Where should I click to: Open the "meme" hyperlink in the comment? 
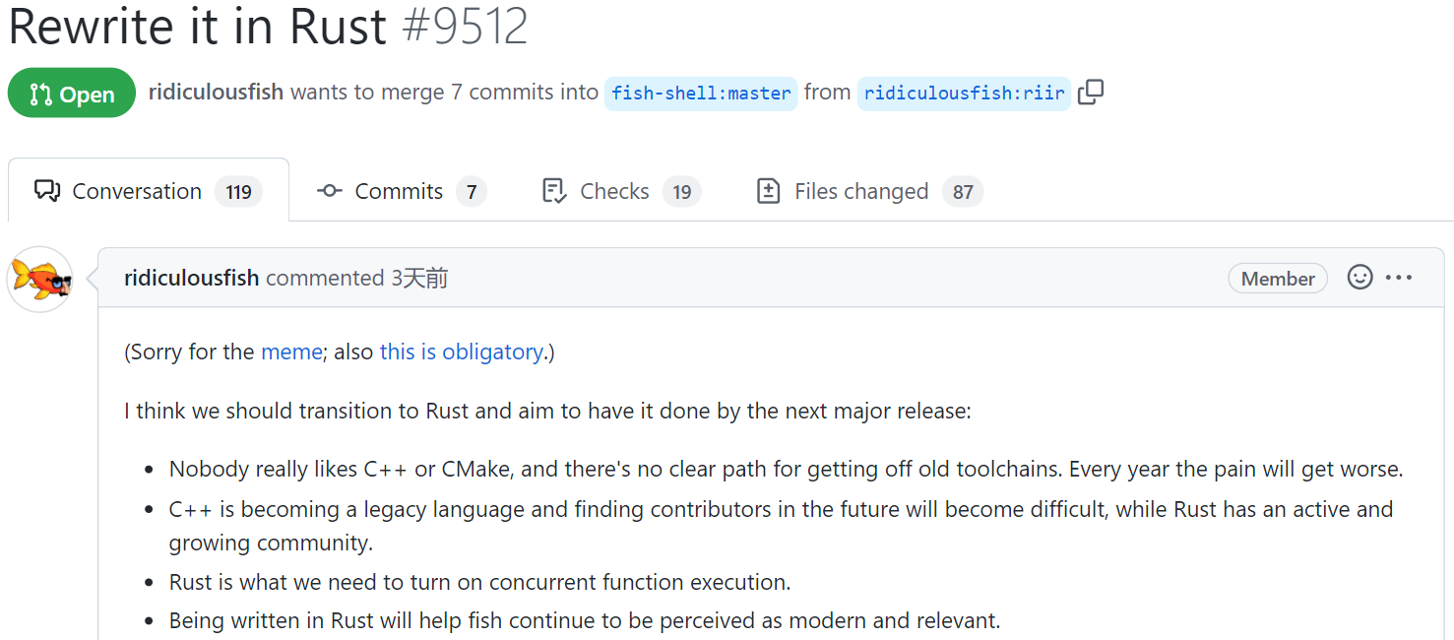click(291, 352)
